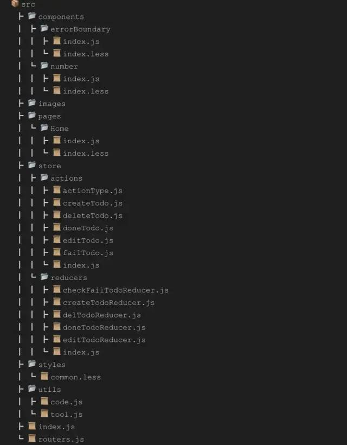Click the store folder icon
Image resolution: width=347 pixels, height=445 pixels.
[x=32, y=165]
